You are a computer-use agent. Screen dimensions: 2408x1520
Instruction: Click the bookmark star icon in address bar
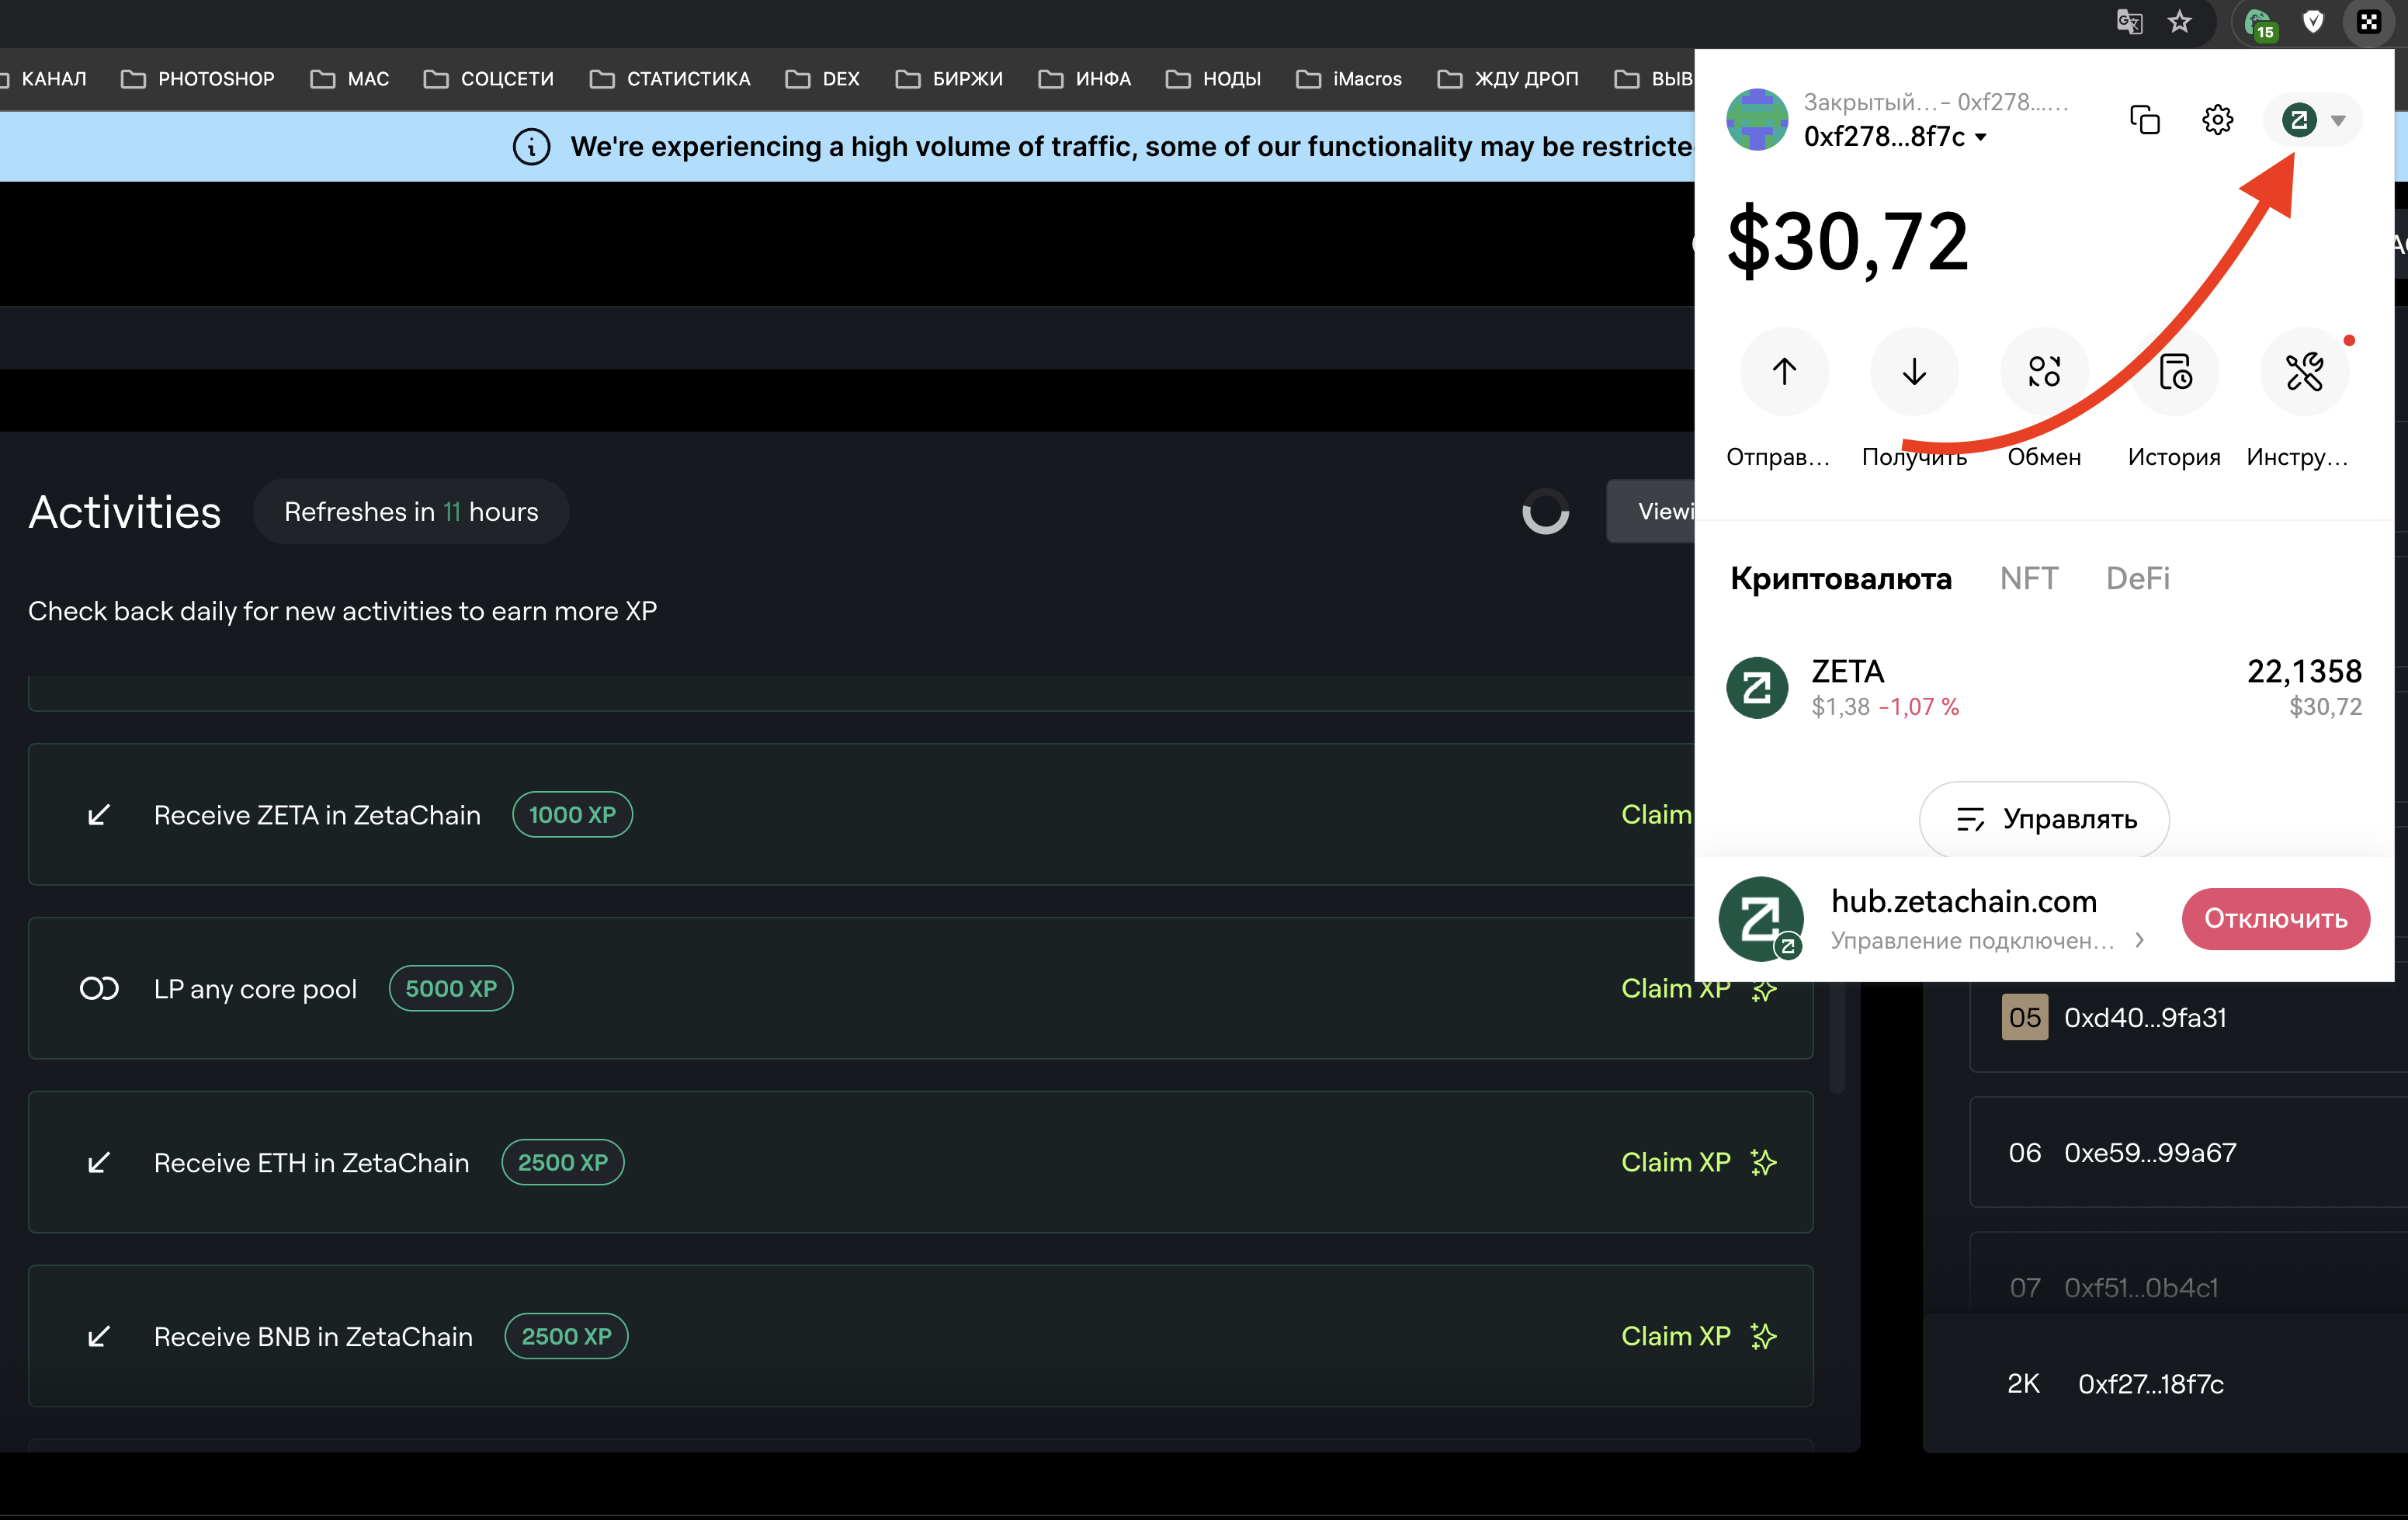tap(2180, 22)
